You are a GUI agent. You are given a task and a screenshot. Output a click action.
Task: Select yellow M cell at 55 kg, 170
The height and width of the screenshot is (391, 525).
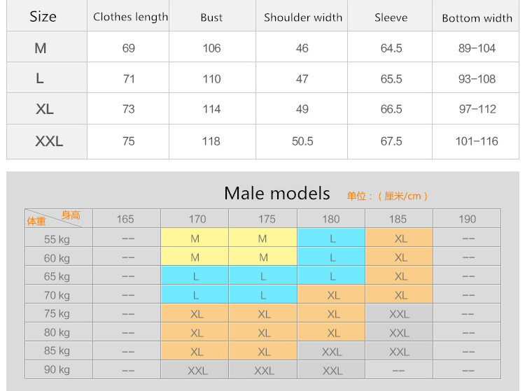click(195, 238)
